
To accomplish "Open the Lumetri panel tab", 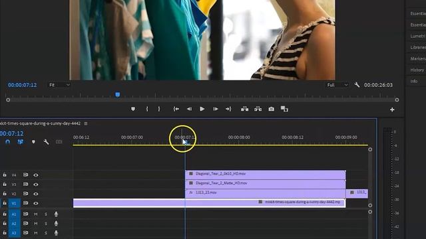I will (418, 36).
